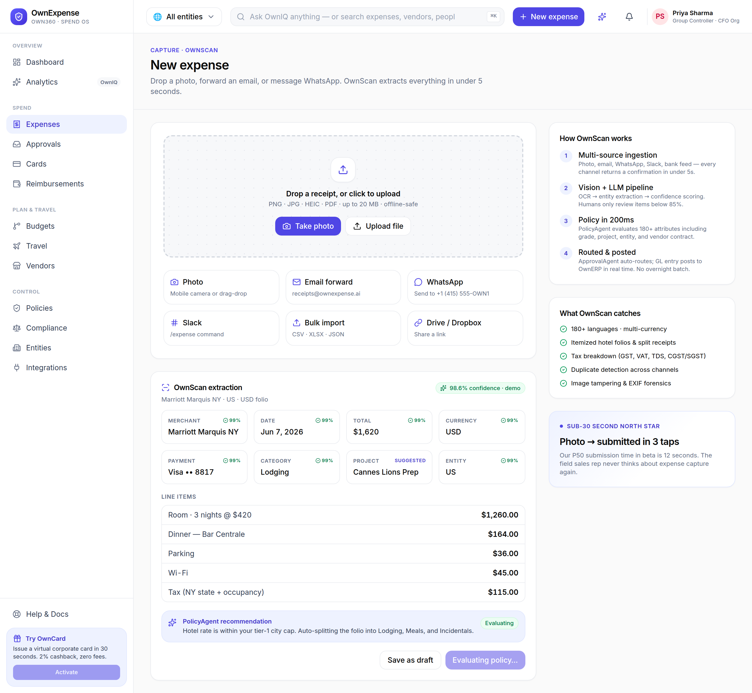Image resolution: width=752 pixels, height=693 pixels.
Task: Click step 3 Policy in 200ms
Action: (642, 228)
